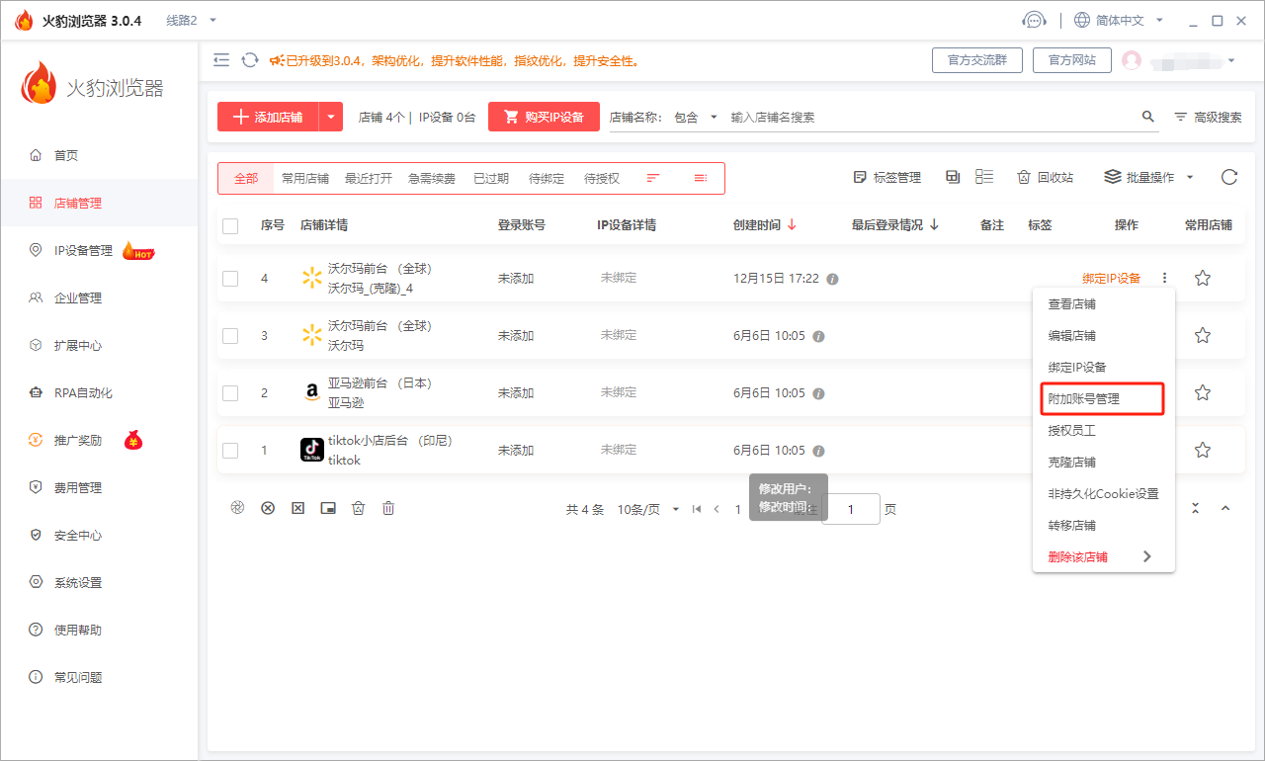Click the circled X close-all icon below the list
Image resolution: width=1265 pixels, height=761 pixels.
pos(268,507)
